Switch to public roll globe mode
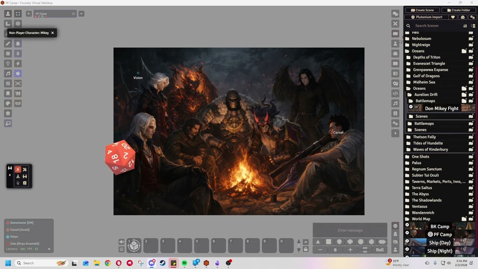This screenshot has height=269, width=478. coord(395,226)
